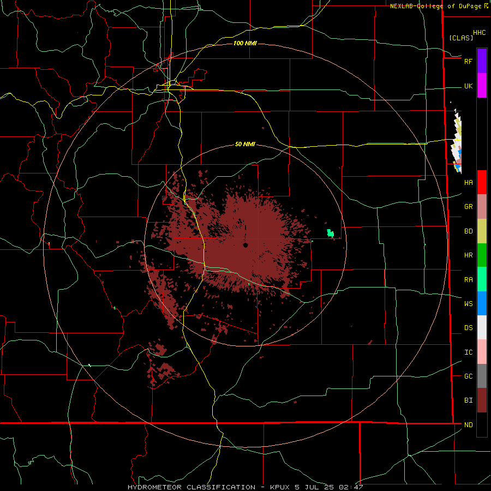The image size is (491, 491).
Task: Click the GR legend label
Action: 468,207
